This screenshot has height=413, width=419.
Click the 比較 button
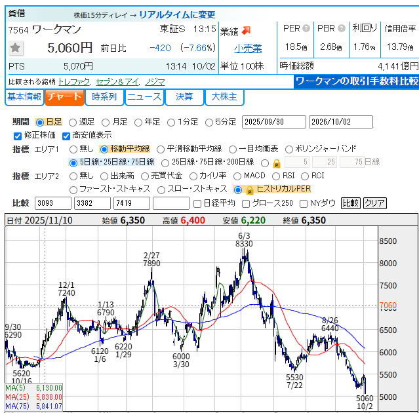(x=351, y=203)
